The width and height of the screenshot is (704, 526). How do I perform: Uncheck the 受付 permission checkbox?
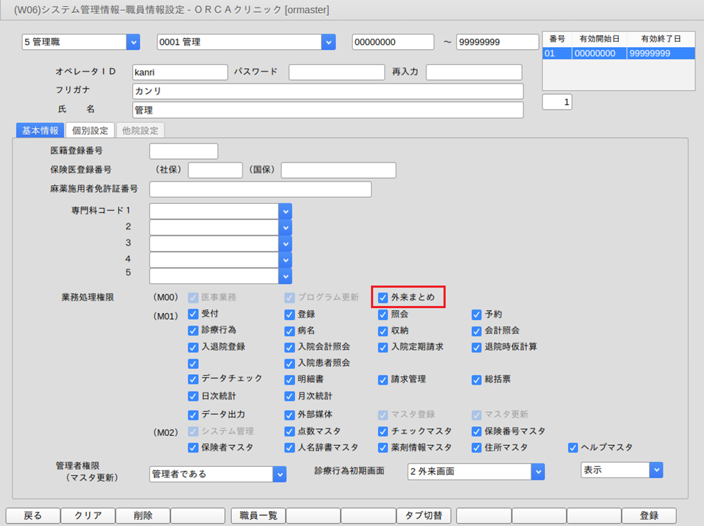click(193, 314)
